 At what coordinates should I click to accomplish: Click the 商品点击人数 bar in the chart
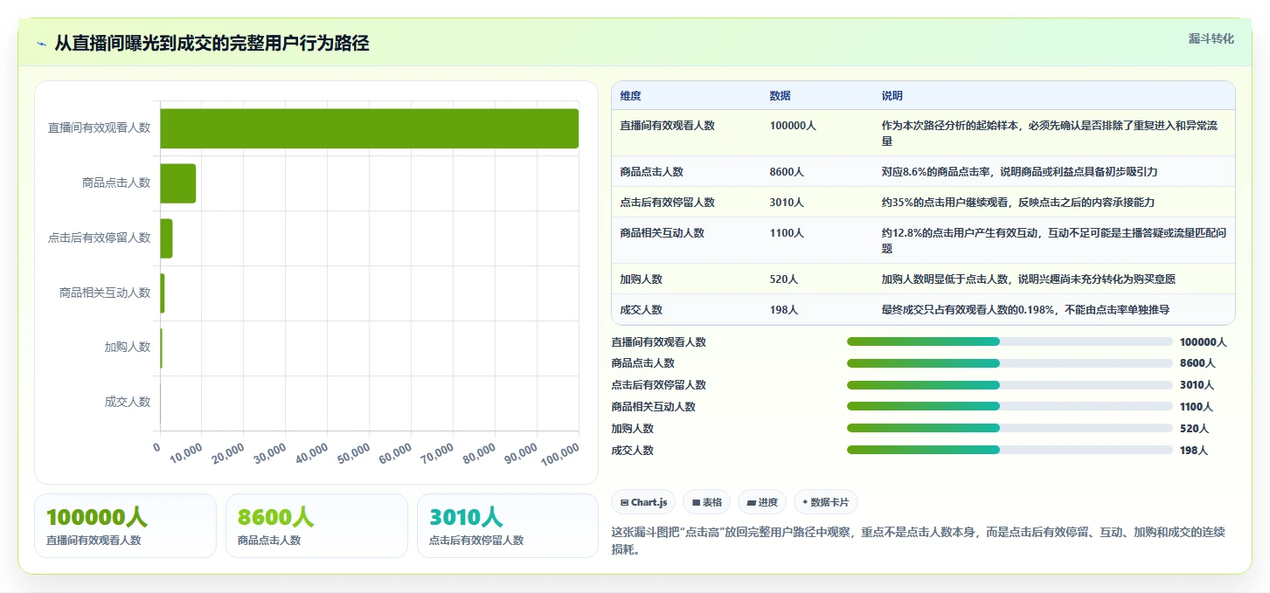(x=177, y=183)
